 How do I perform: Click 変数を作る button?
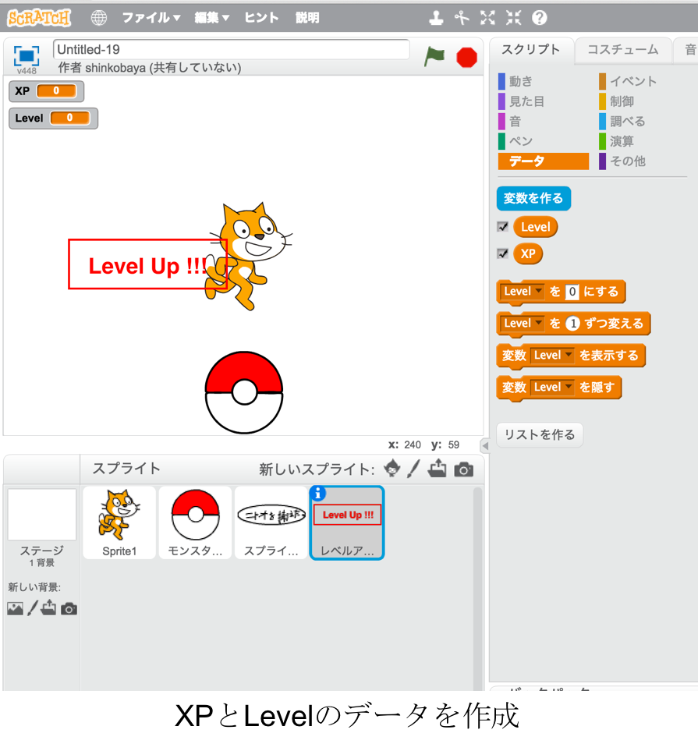533,198
